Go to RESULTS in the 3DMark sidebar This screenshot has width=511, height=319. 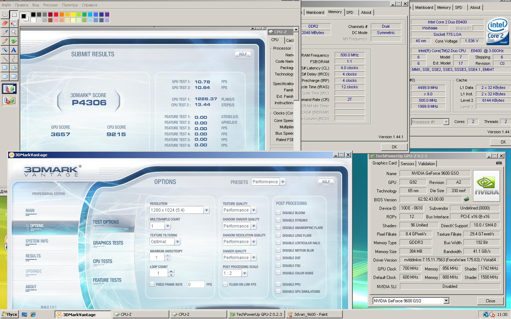(33, 256)
